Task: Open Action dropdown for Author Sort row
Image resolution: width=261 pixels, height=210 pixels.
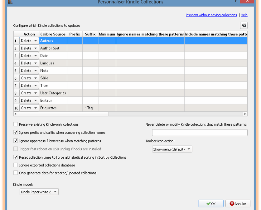Action: [x=29, y=48]
